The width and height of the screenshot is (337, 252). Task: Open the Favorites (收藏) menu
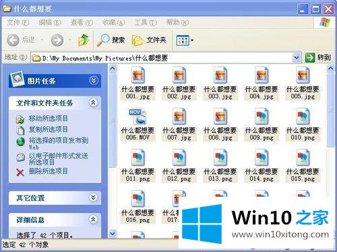click(113, 22)
